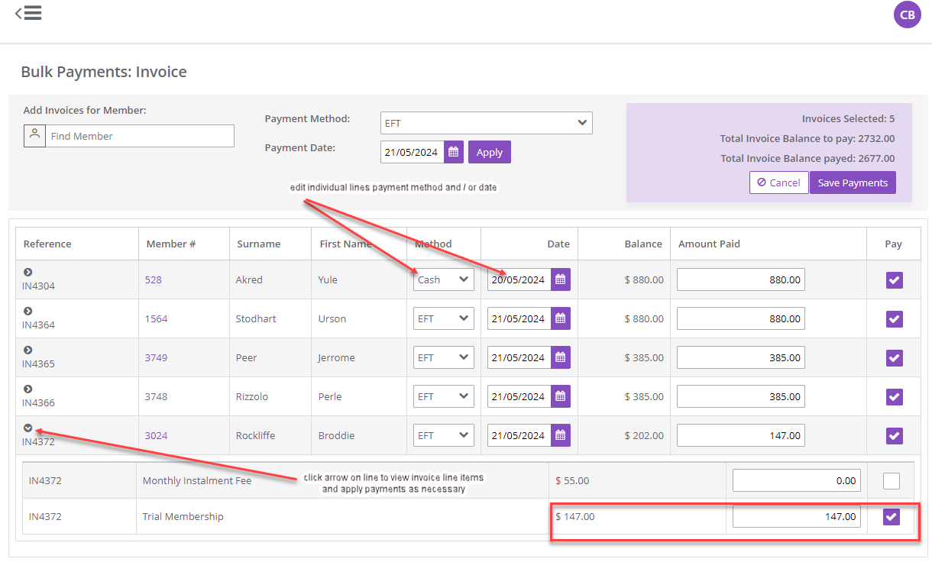This screenshot has width=932, height=575.
Task: Open the calendar picker next to the Payment Date field
Action: (453, 151)
